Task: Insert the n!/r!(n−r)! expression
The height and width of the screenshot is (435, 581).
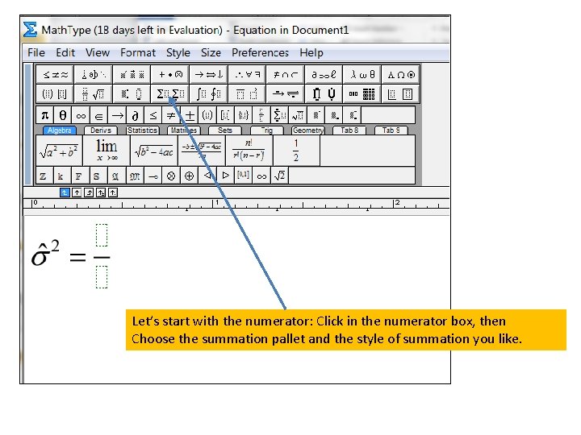Action: click(249, 151)
